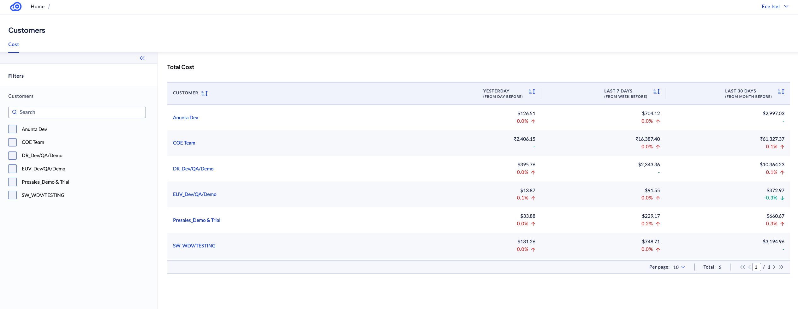Select the Presales_Demo & Trial checkbox

(x=13, y=182)
